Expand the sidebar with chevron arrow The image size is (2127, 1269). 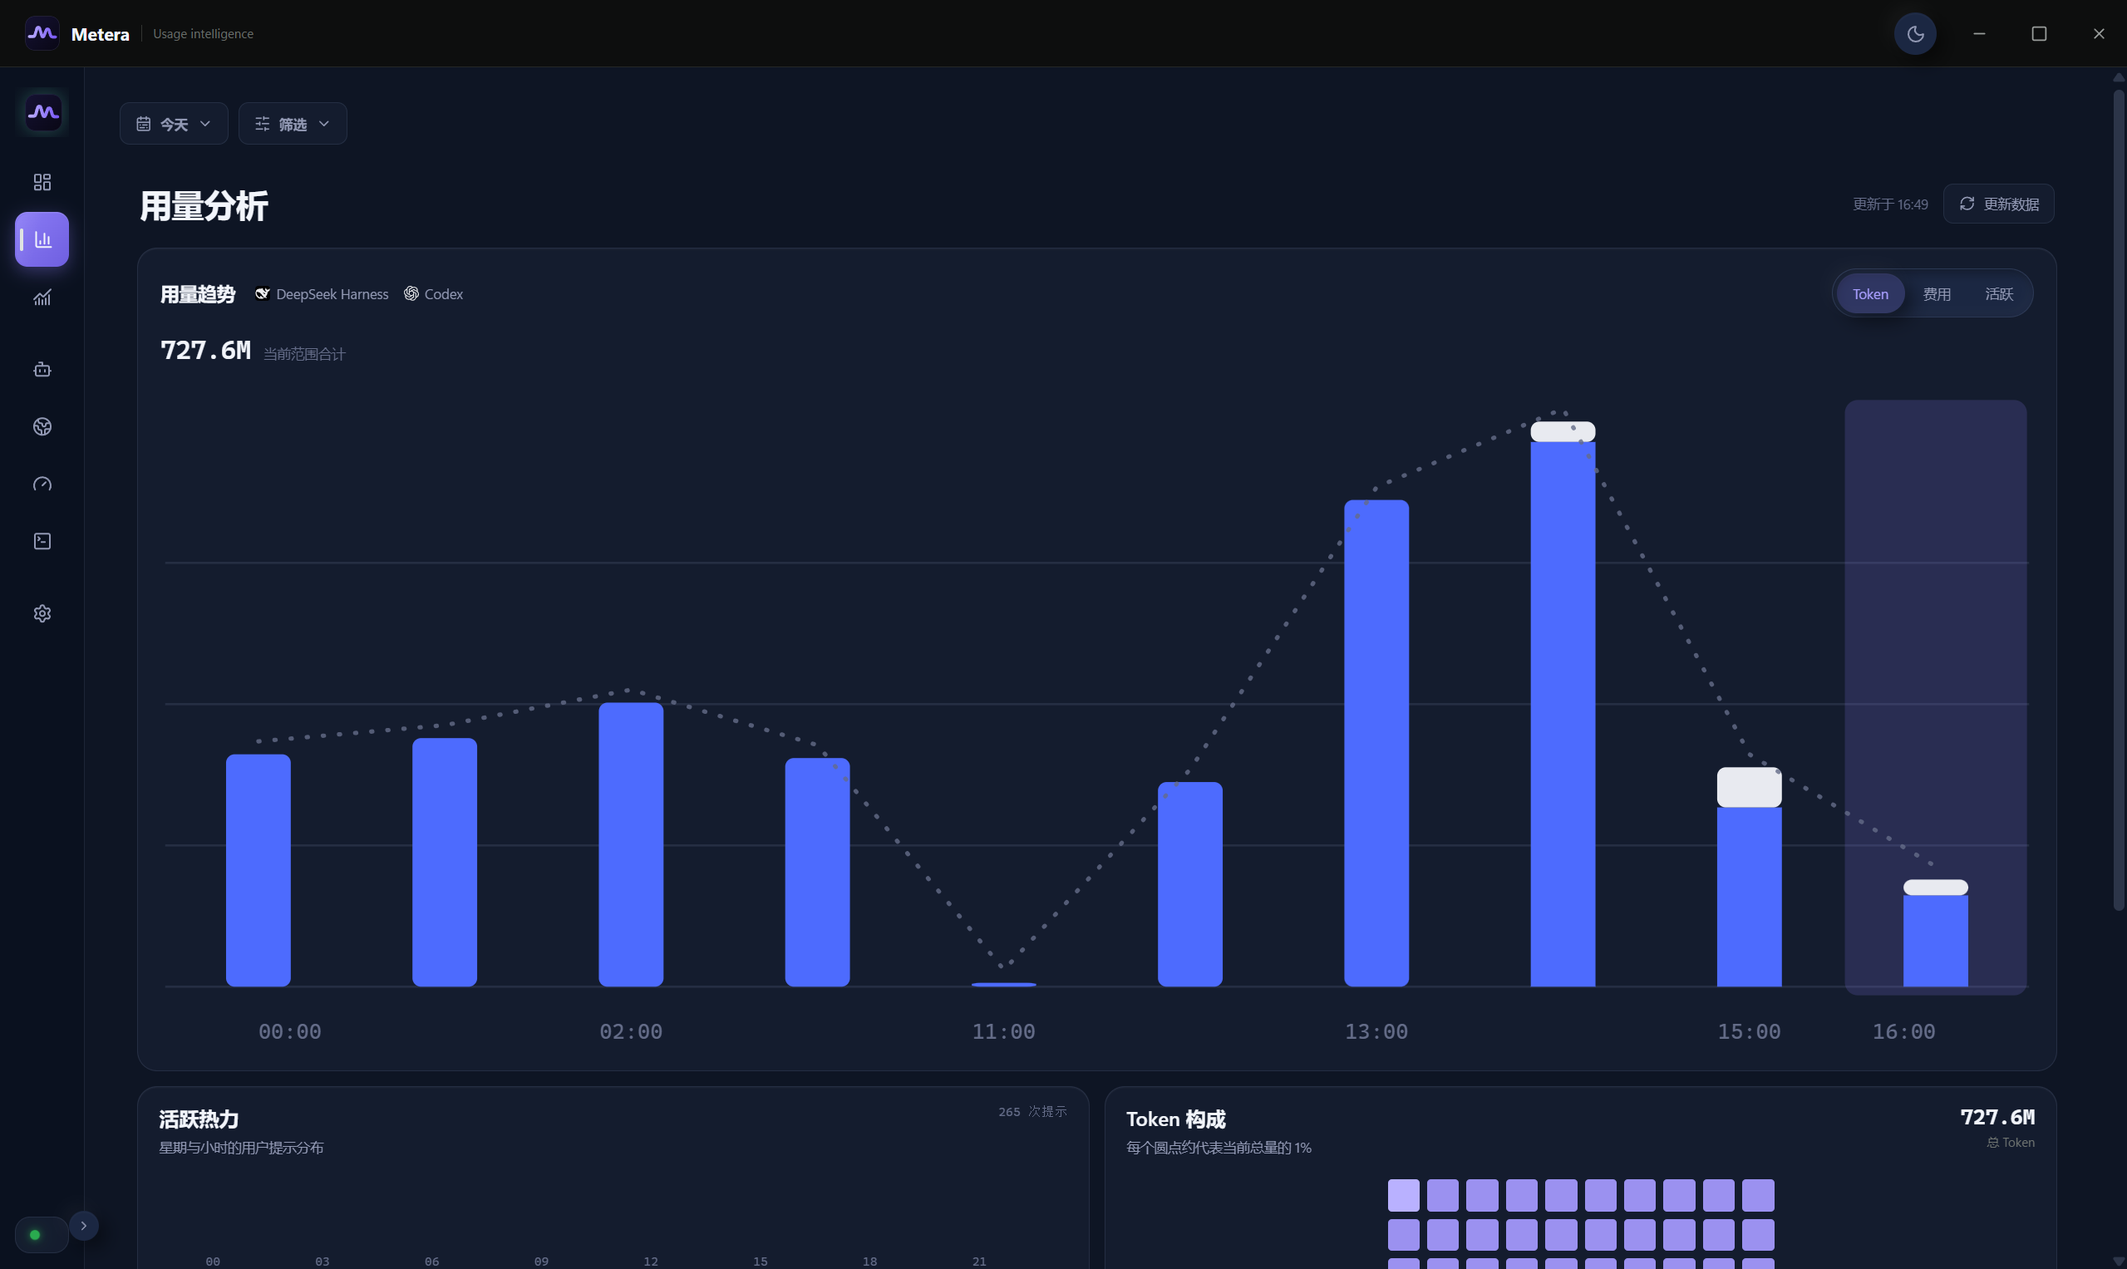[84, 1226]
